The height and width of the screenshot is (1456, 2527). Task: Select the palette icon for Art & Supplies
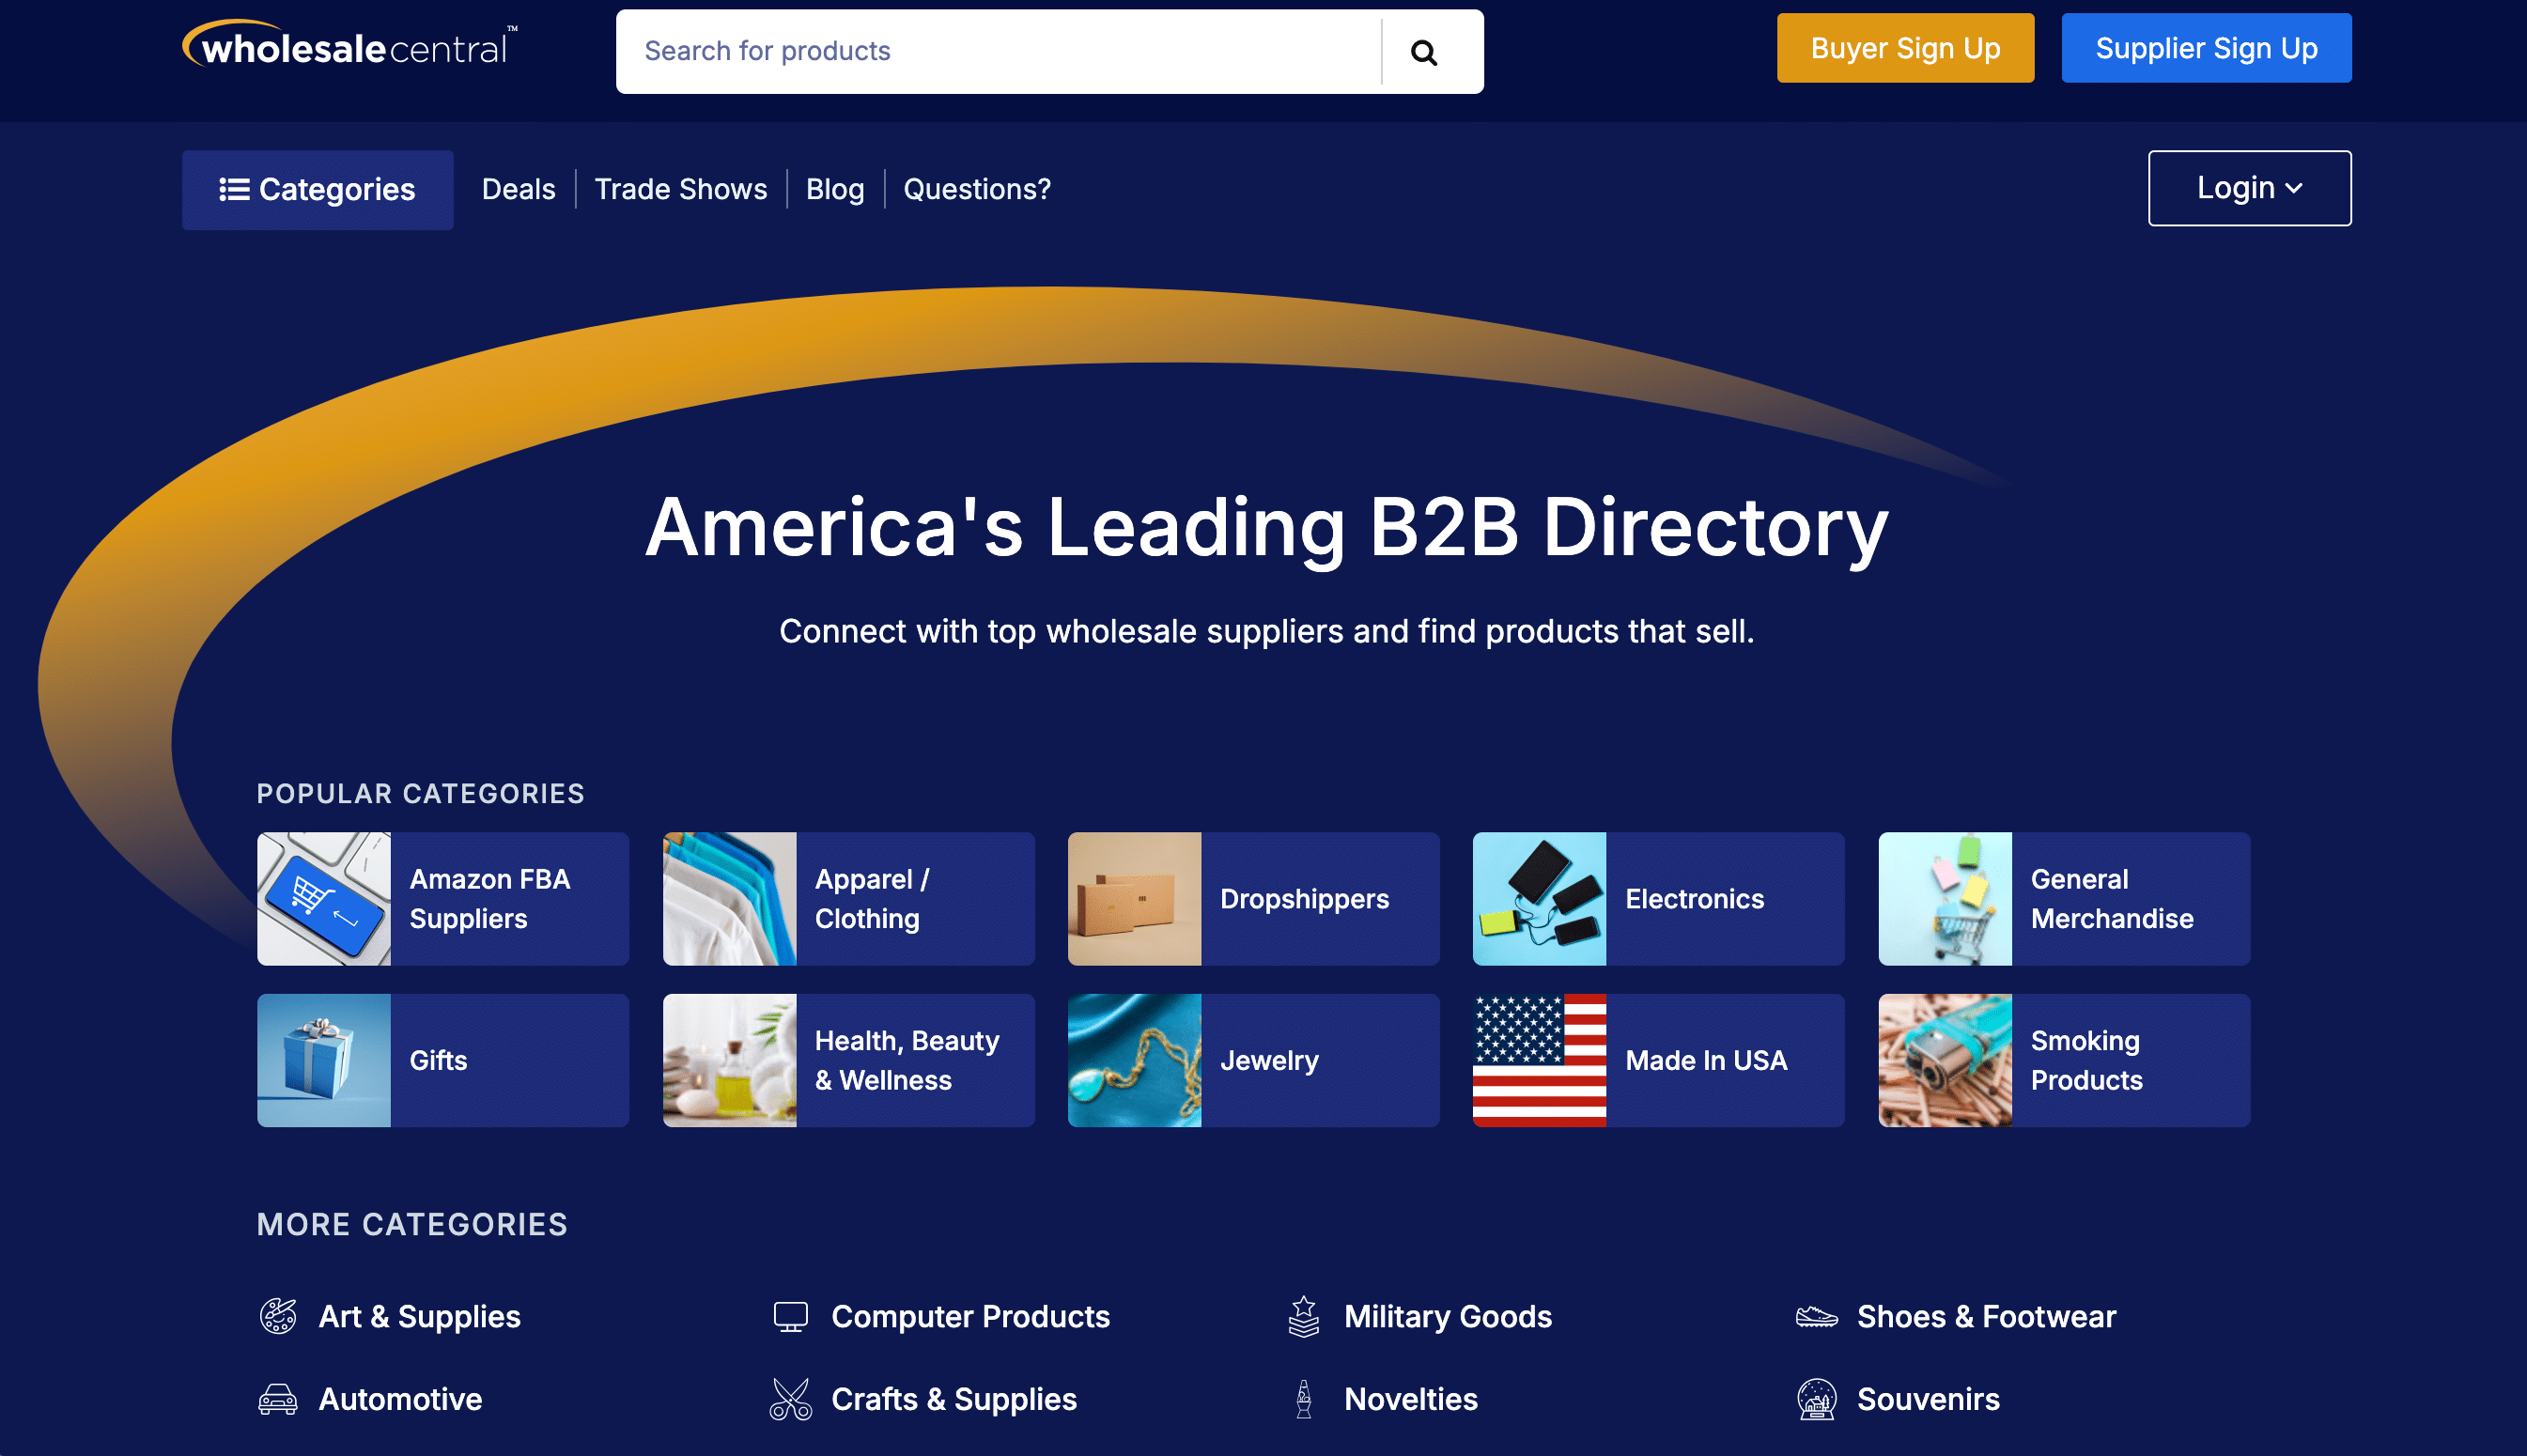coord(278,1316)
